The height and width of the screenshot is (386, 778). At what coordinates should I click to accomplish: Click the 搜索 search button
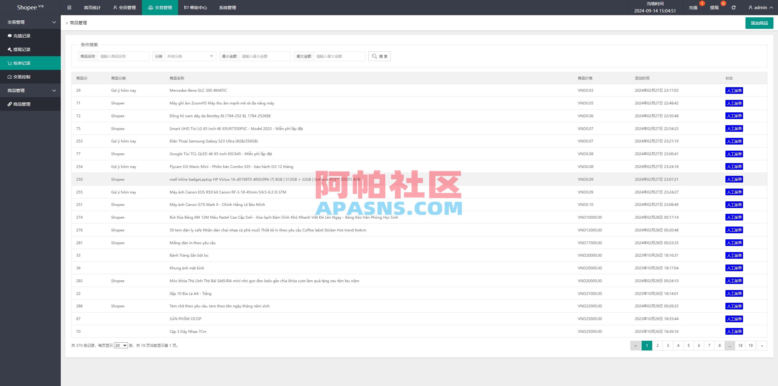pos(379,56)
